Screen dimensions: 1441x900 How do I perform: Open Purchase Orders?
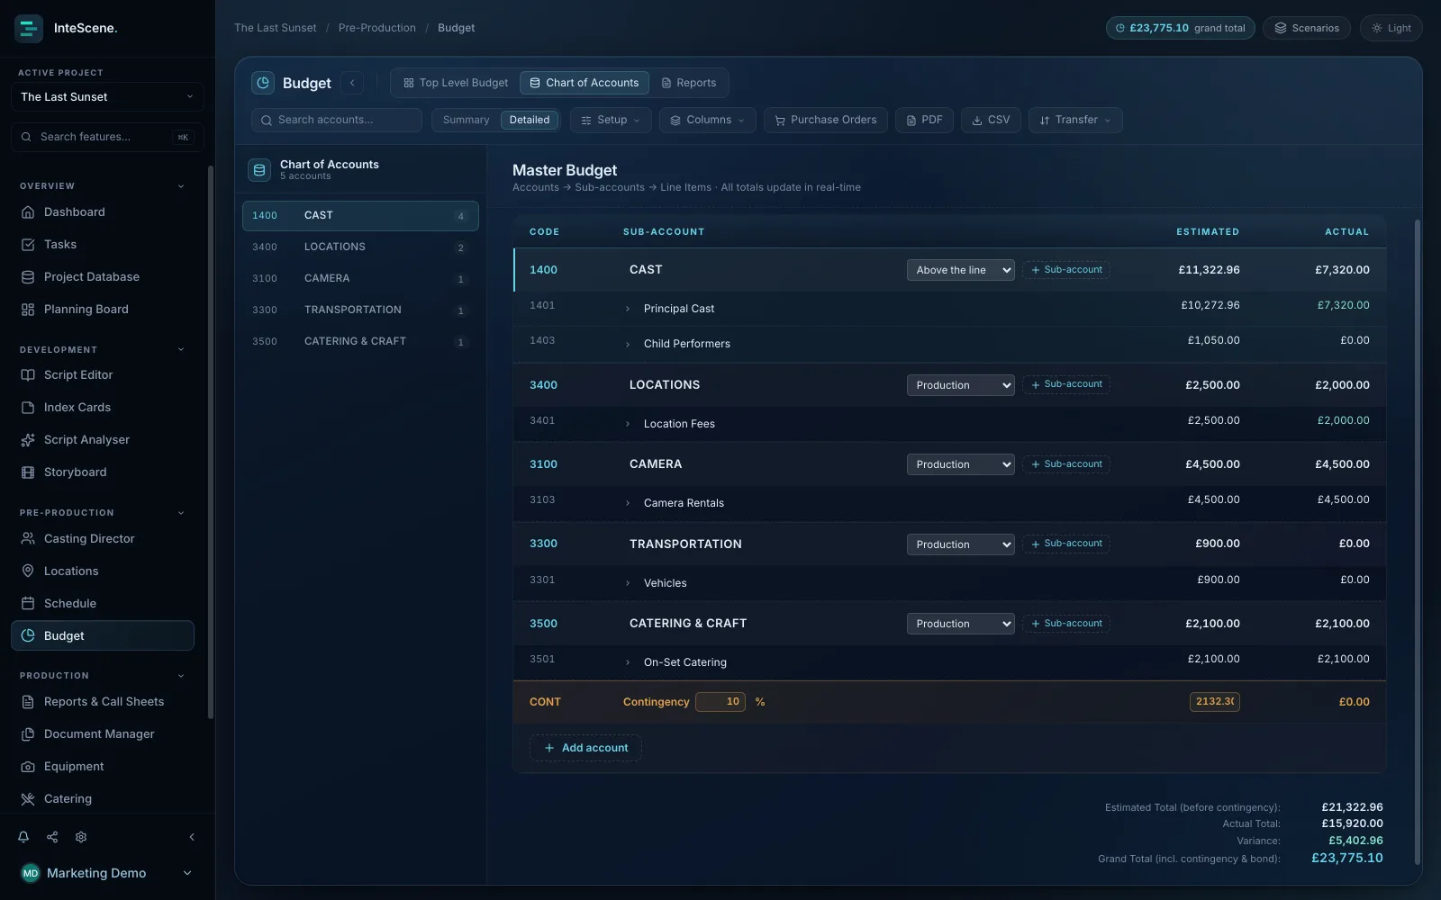(x=826, y=120)
